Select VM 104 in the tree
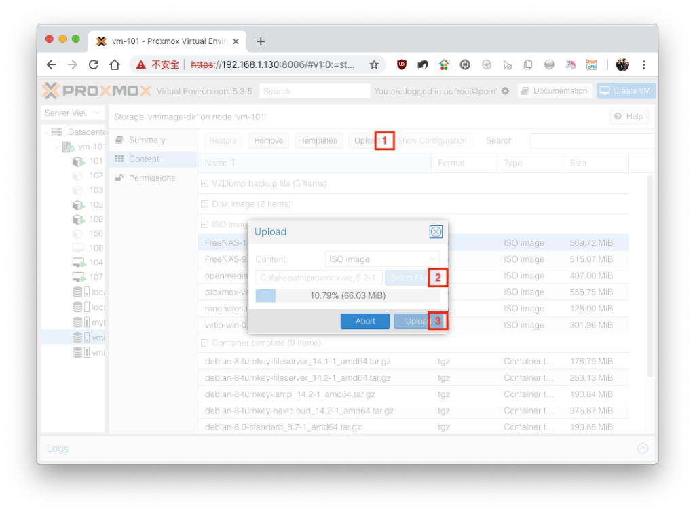695x513 pixels. (x=88, y=263)
